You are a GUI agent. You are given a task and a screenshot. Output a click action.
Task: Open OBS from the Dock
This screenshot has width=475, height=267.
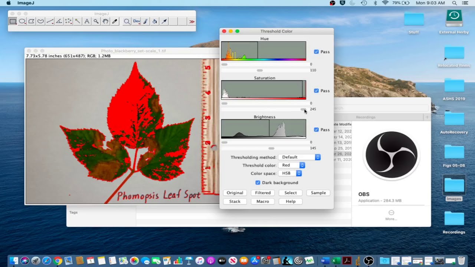click(368, 261)
